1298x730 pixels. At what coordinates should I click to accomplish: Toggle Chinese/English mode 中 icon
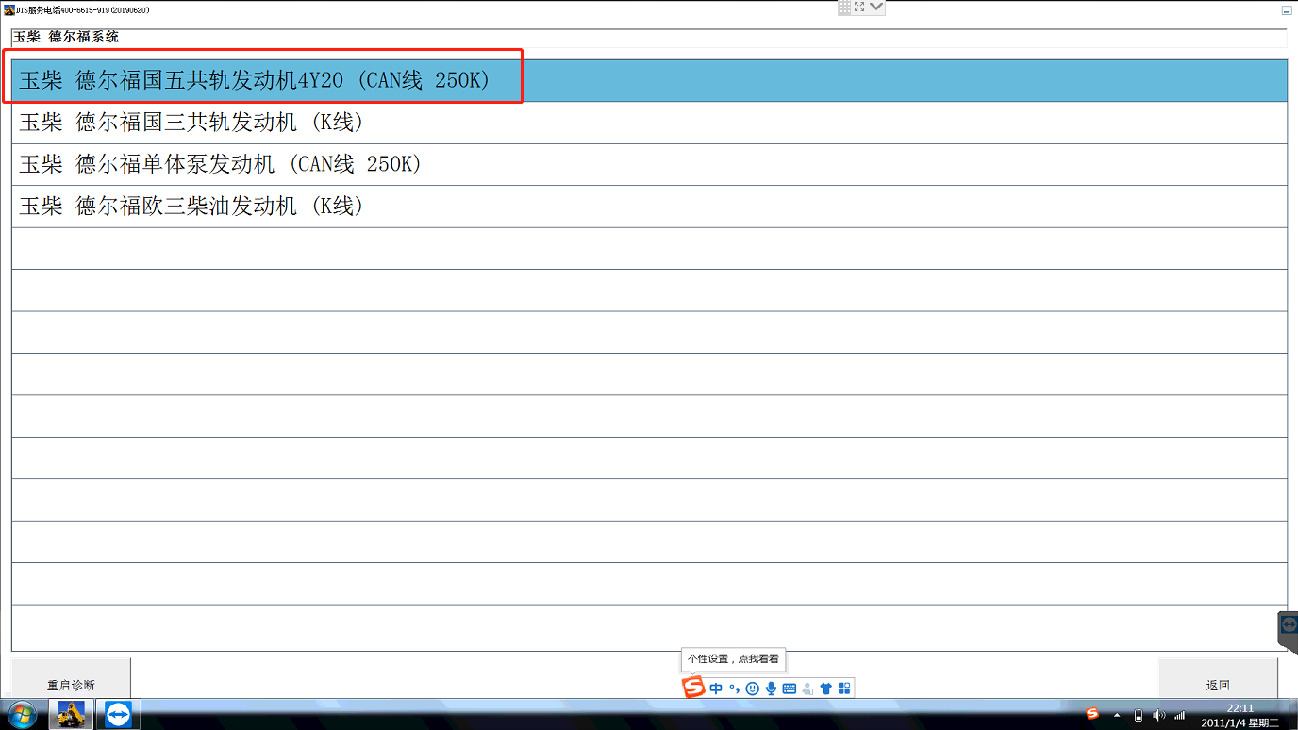(x=716, y=689)
